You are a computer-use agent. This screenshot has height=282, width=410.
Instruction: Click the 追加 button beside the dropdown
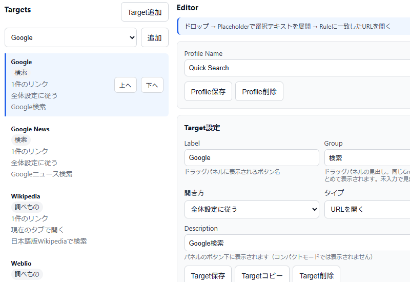(x=155, y=37)
